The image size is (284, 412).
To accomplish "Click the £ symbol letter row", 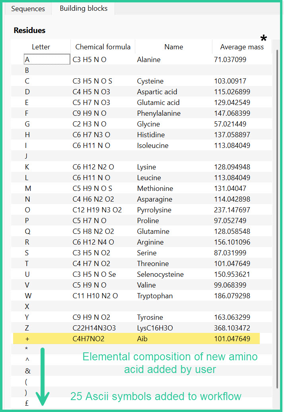I will point(141,403).
